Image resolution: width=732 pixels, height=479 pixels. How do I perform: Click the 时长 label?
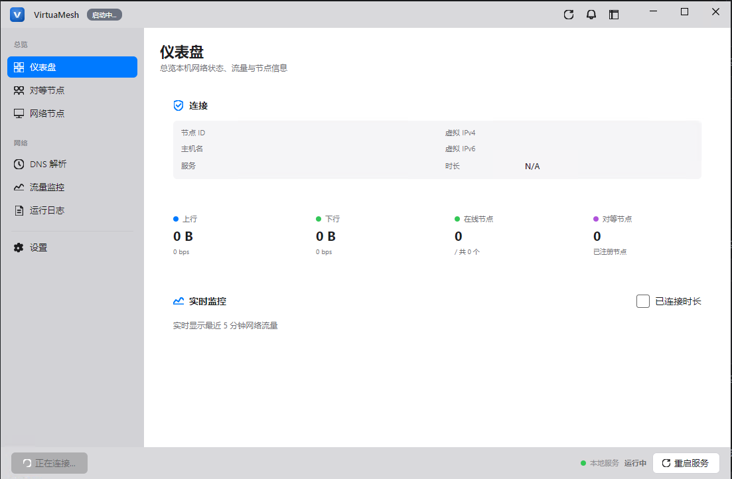(x=452, y=166)
